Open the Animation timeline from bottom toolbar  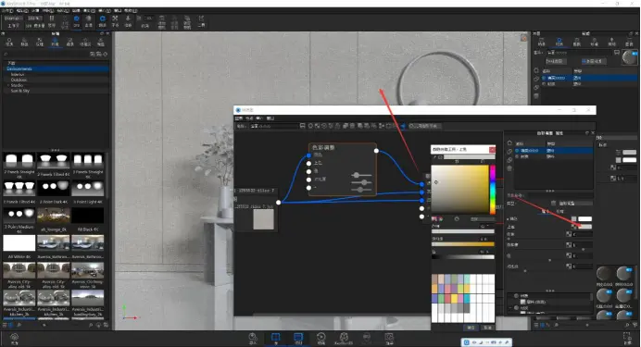click(320, 339)
